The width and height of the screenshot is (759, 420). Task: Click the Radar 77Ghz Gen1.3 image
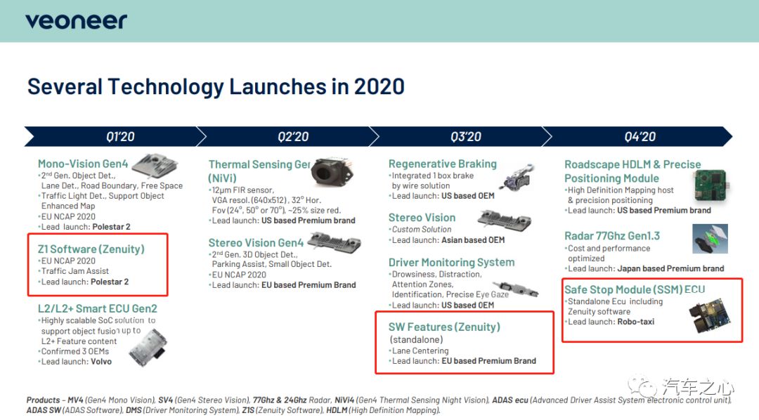pyautogui.click(x=710, y=239)
